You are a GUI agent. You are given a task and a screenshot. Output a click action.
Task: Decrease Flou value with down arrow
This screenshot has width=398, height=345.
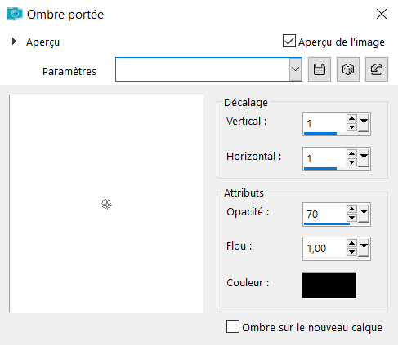pos(351,252)
